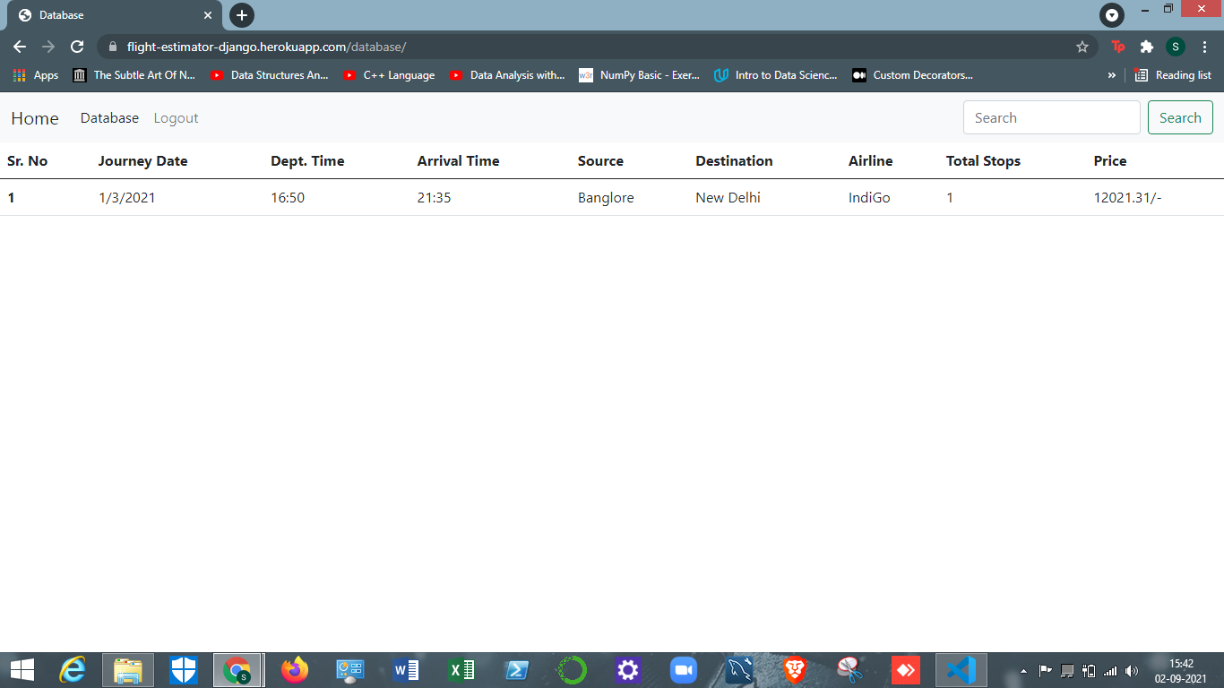The image size is (1224, 688).
Task: Click the browser address bar URL
Action: click(266, 47)
